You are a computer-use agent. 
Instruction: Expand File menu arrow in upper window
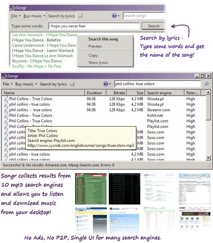(x=20, y=16)
